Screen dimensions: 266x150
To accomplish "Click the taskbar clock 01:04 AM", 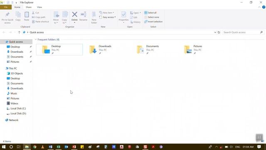I will click(x=248, y=147).
